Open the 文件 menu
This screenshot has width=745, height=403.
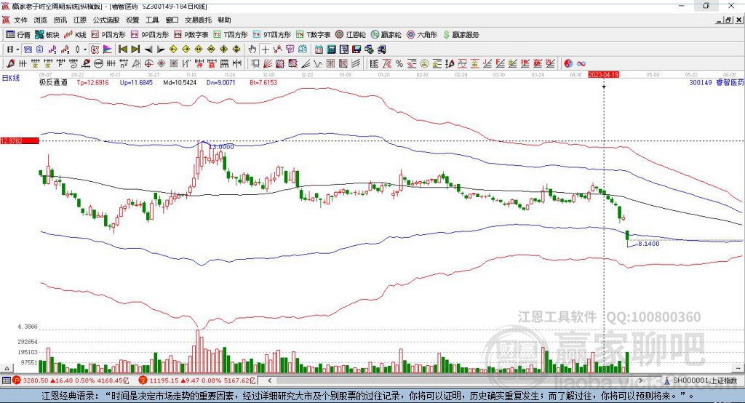coord(20,20)
